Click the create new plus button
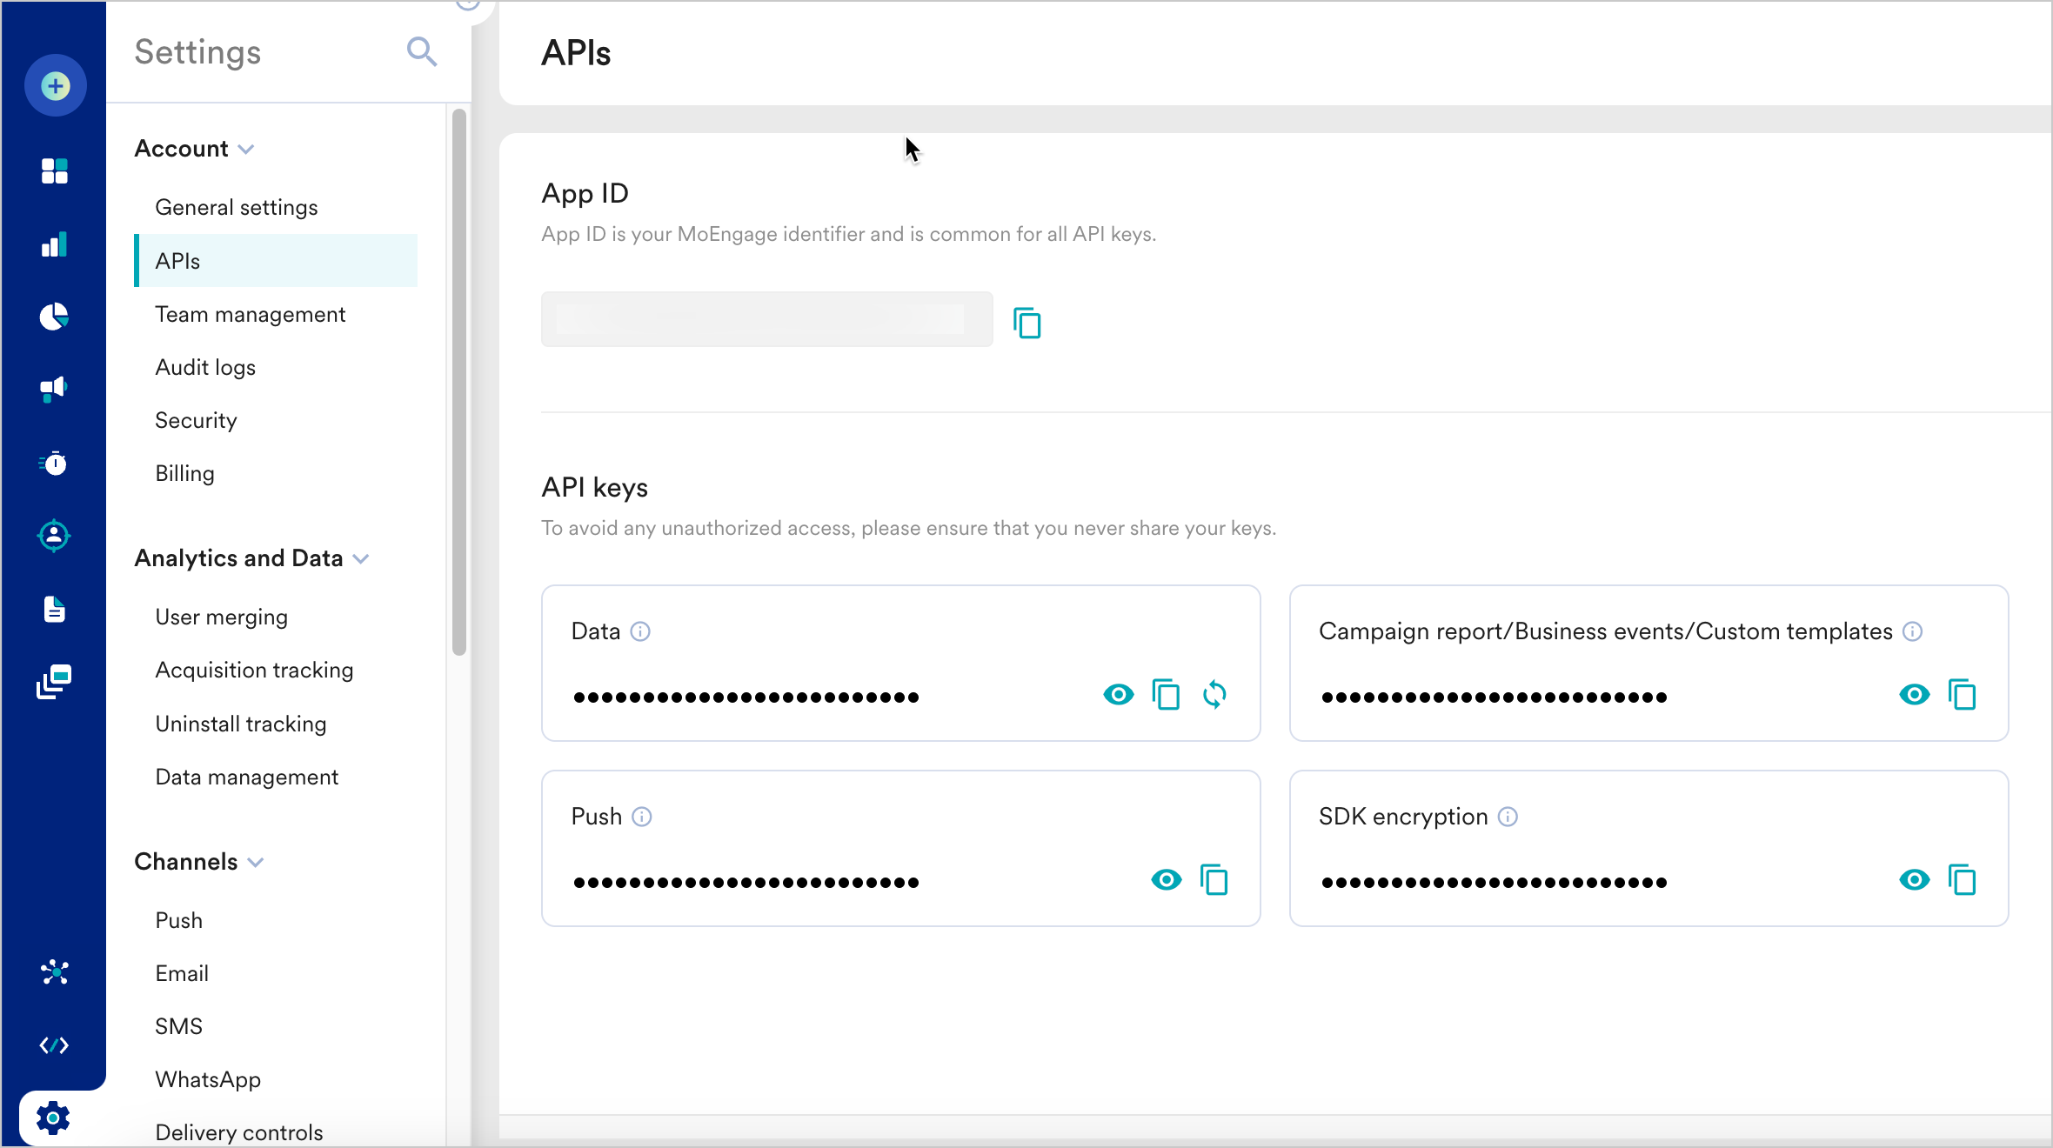This screenshot has width=2053, height=1148. [x=55, y=85]
